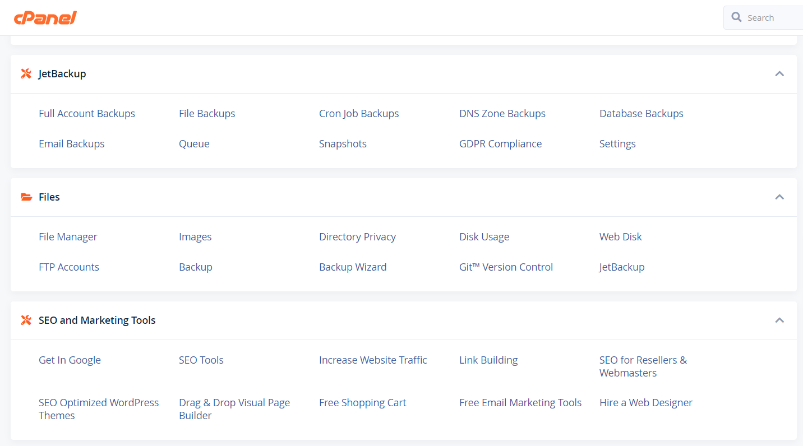Image resolution: width=803 pixels, height=446 pixels.
Task: Click the cPanel logo
Action: [45, 18]
